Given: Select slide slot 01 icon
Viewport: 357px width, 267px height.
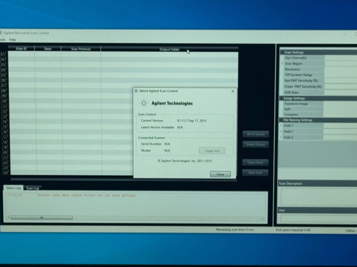Looking at the screenshot, I should (3, 54).
